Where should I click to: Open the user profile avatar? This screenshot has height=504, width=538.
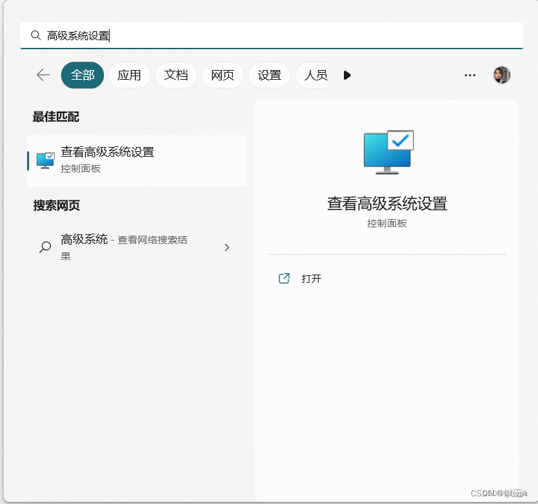[x=502, y=75]
